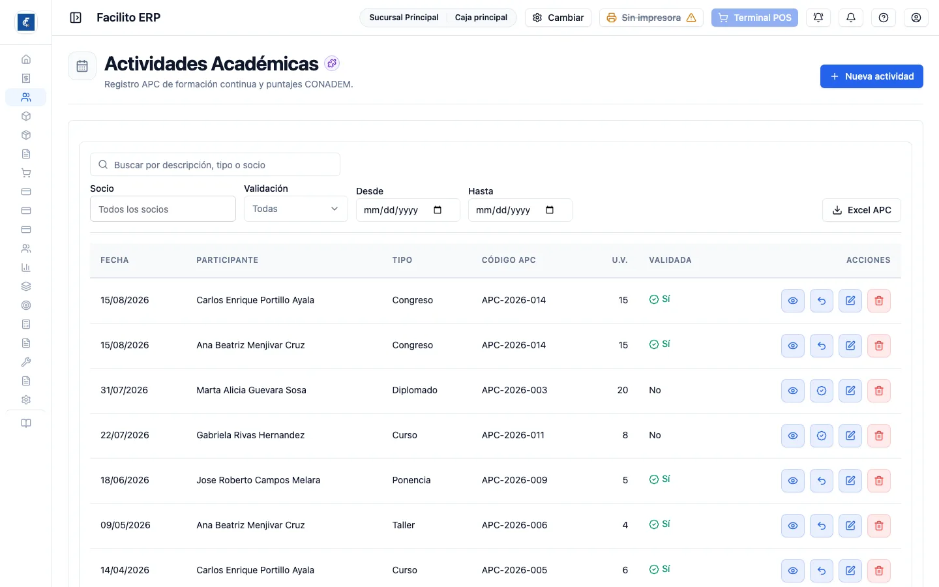Image resolution: width=939 pixels, height=587 pixels.
Task: Click the alarm bell icon beside Terminal POS
Action: tap(818, 18)
